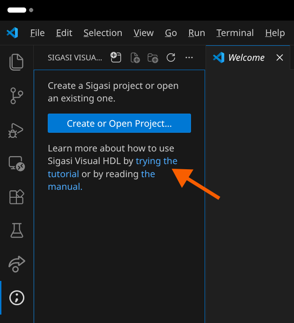Open the Run and Debug view
The width and height of the screenshot is (294, 323).
16,130
